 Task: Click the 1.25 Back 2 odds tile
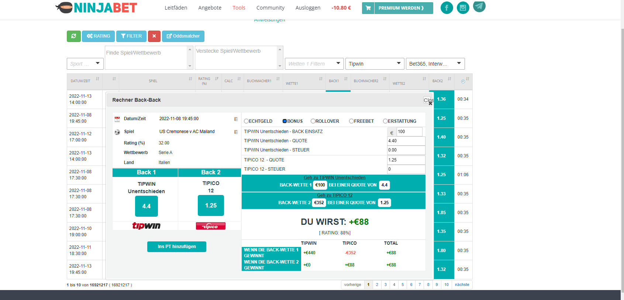pyautogui.click(x=211, y=205)
